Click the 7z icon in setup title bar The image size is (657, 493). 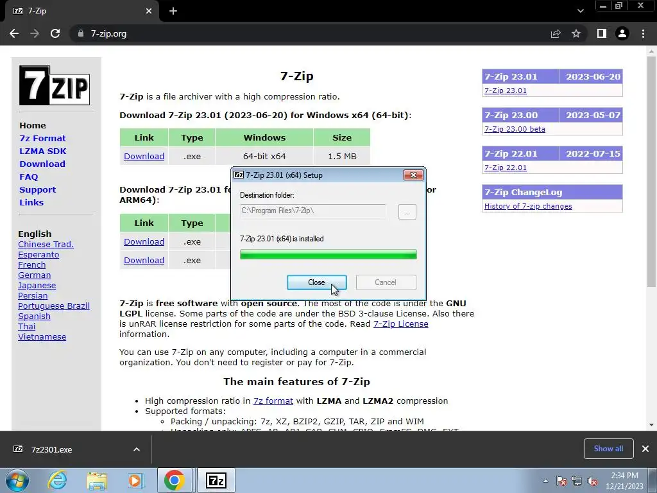[x=239, y=175]
